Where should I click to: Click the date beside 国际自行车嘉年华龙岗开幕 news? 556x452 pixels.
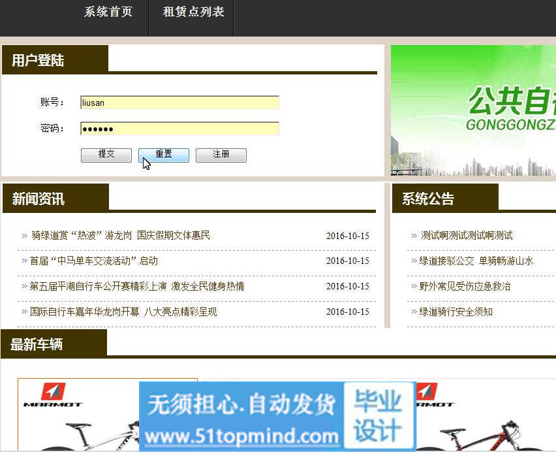(347, 312)
